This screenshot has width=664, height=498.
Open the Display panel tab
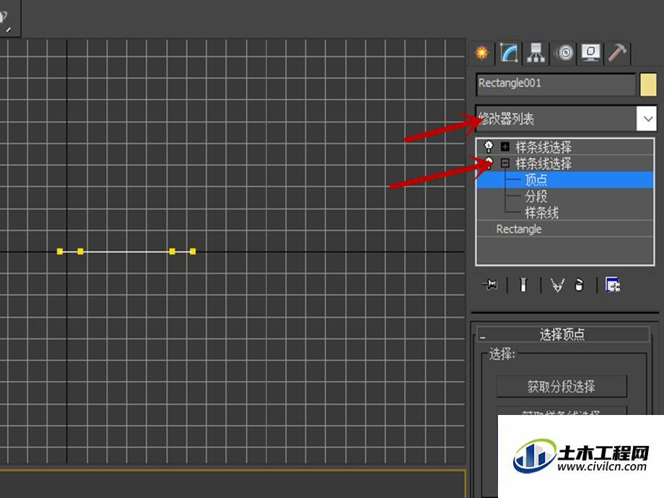(590, 53)
